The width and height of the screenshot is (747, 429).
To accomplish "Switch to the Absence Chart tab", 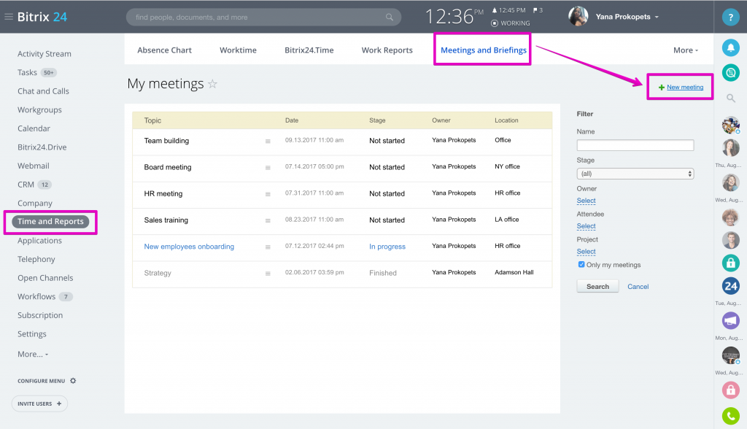I will tap(164, 50).
